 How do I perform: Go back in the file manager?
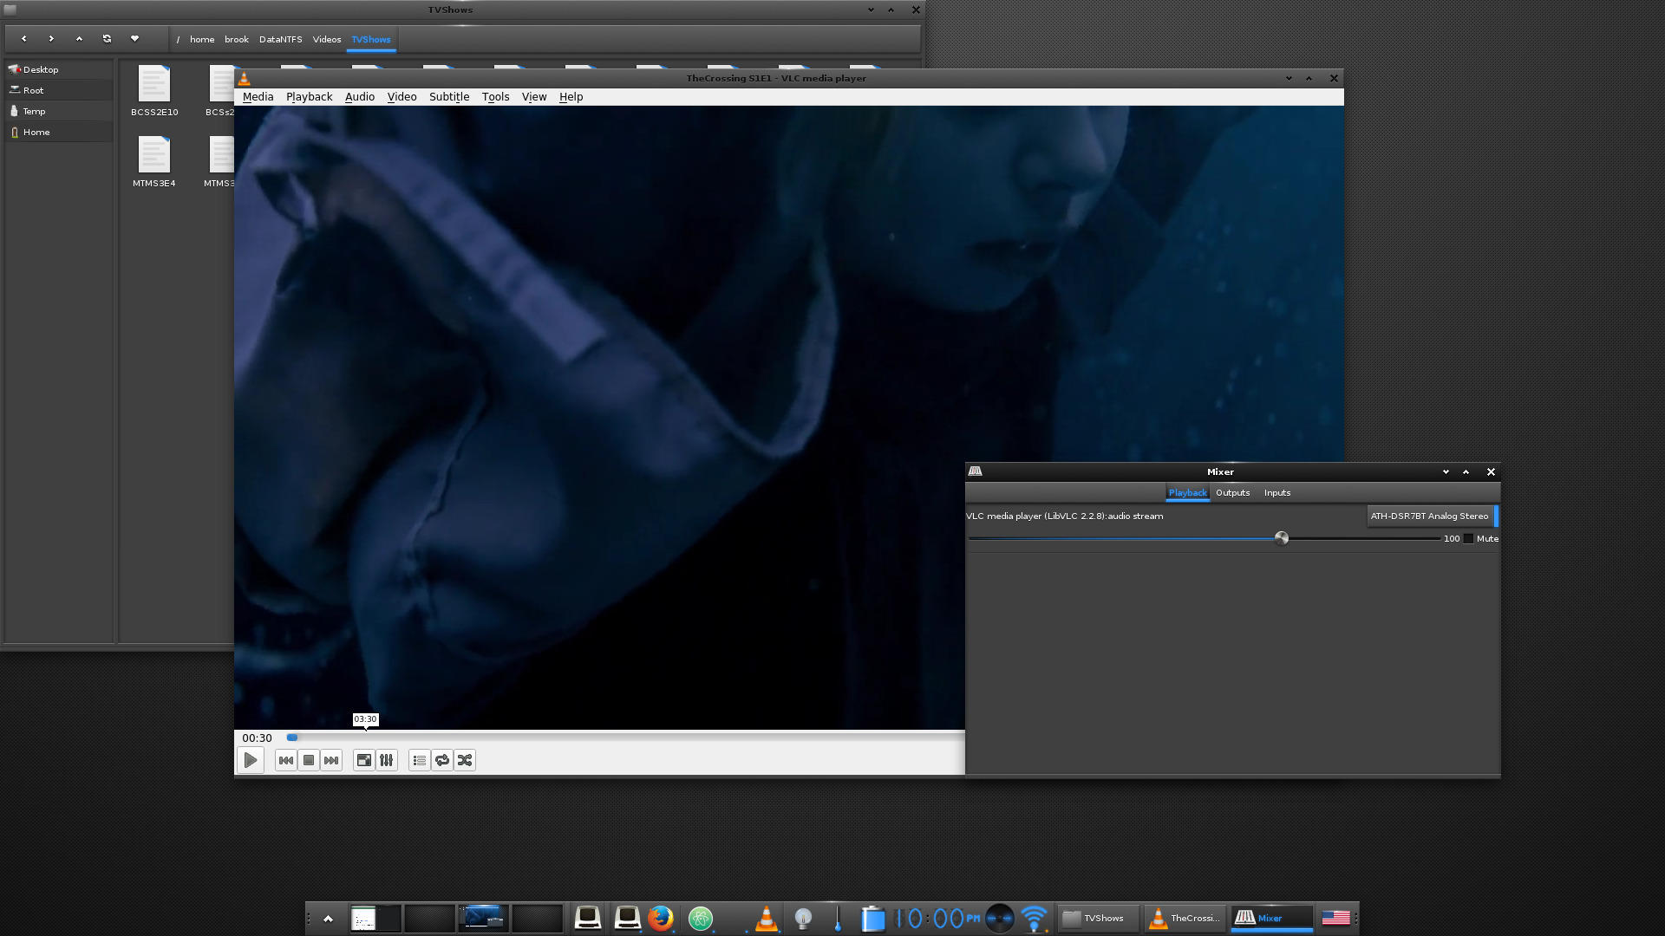[x=23, y=39]
